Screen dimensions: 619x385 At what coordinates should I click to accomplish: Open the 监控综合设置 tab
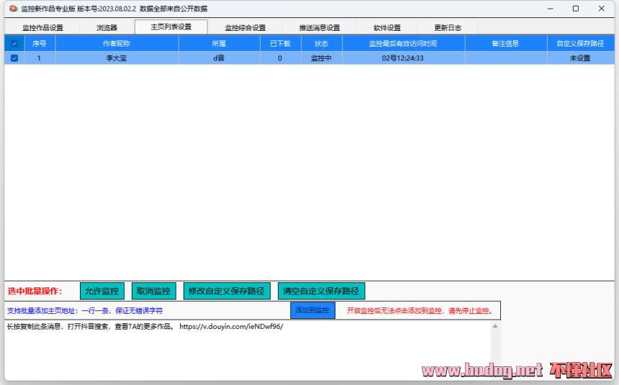[245, 28]
